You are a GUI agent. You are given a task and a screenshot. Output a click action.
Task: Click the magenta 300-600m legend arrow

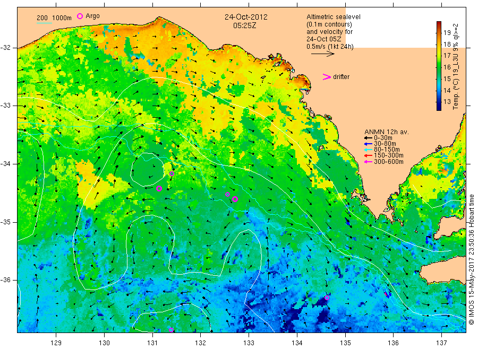(x=368, y=162)
